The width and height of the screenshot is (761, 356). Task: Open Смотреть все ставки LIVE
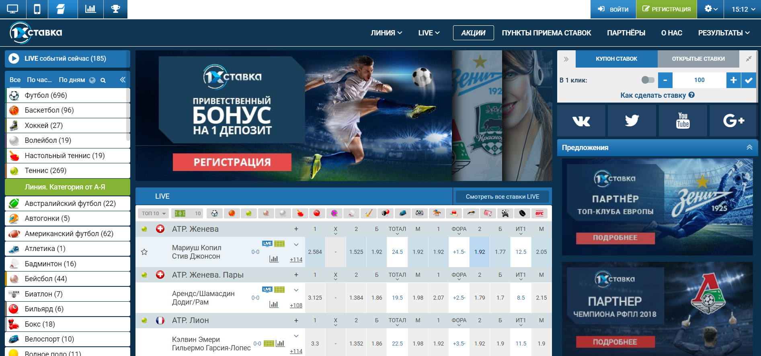tap(502, 197)
